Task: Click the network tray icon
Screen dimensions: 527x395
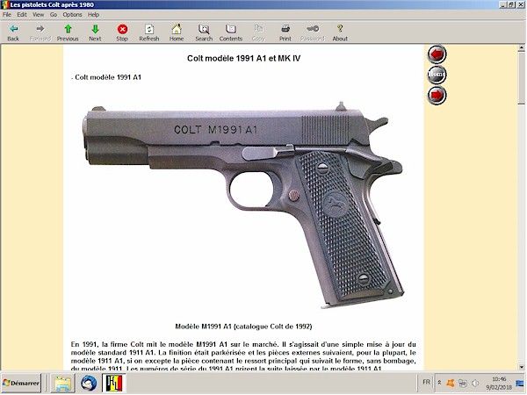Action: pyautogui.click(x=463, y=383)
